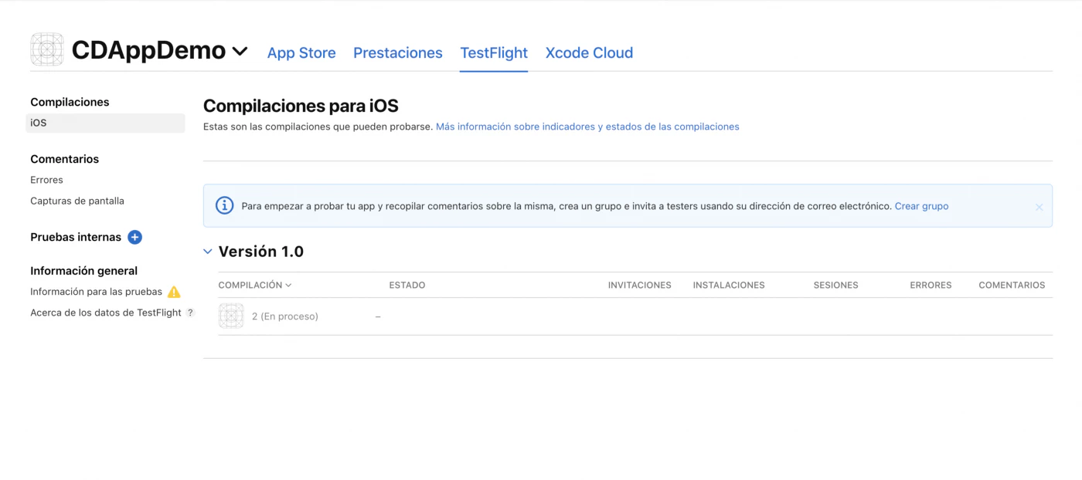Viewport: 1082px width, 480px height.
Task: Collapse the Versión 1.0 section
Action: click(207, 251)
